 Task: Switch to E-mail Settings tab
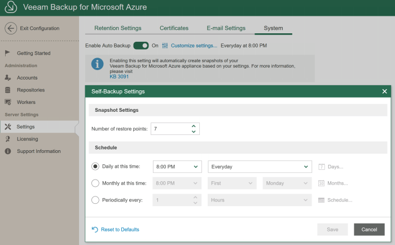pyautogui.click(x=226, y=28)
